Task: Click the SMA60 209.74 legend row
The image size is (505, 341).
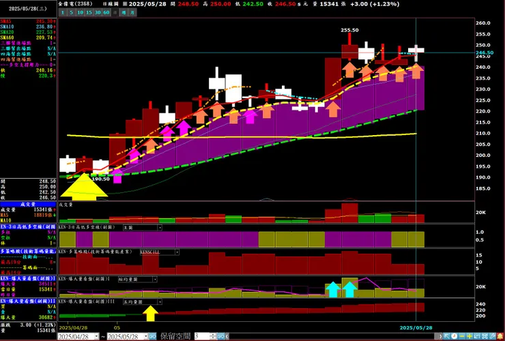Action: tap(29, 38)
